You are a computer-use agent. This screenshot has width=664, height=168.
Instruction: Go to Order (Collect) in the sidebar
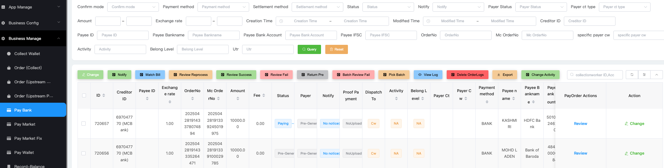coord(28,68)
